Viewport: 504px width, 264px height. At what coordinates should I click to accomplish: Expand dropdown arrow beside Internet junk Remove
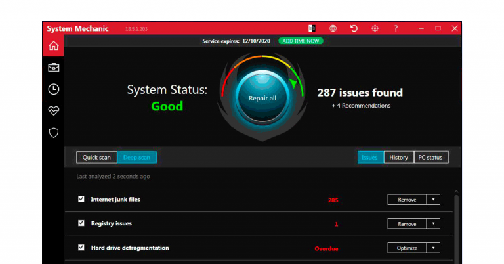coord(433,200)
